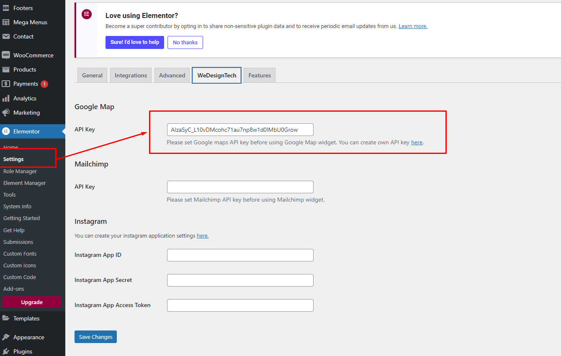The image size is (561, 356).
Task: Click the Appearance paintbrush icon
Action: pyautogui.click(x=6, y=337)
